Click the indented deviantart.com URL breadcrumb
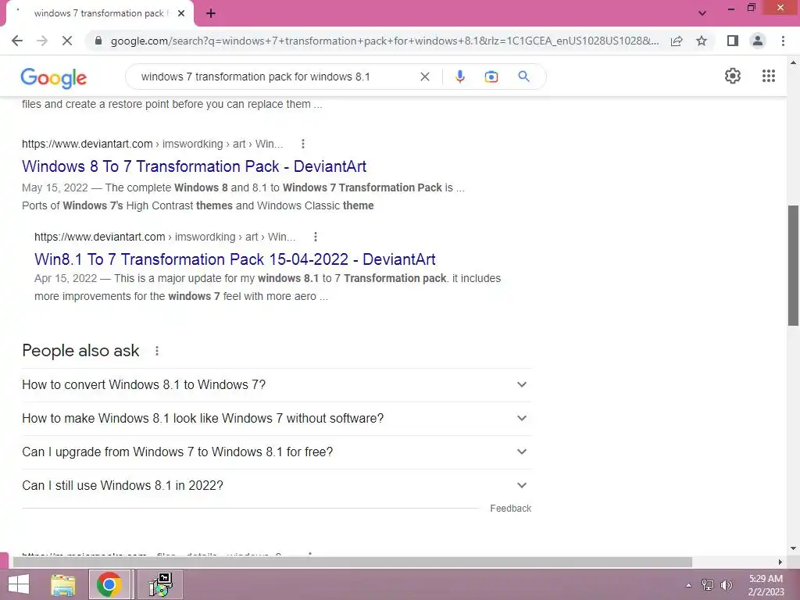800x600 pixels. tap(165, 237)
